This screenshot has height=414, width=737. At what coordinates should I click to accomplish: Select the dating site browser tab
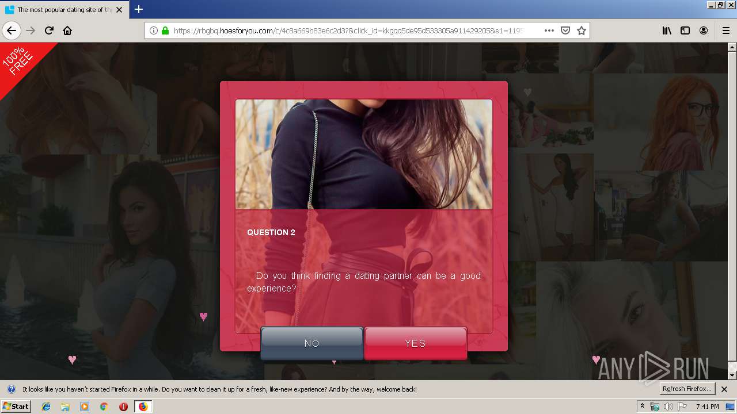click(x=63, y=10)
